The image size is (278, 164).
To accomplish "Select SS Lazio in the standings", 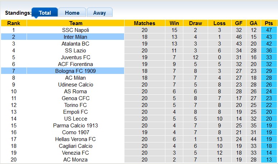I will pos(76,51).
